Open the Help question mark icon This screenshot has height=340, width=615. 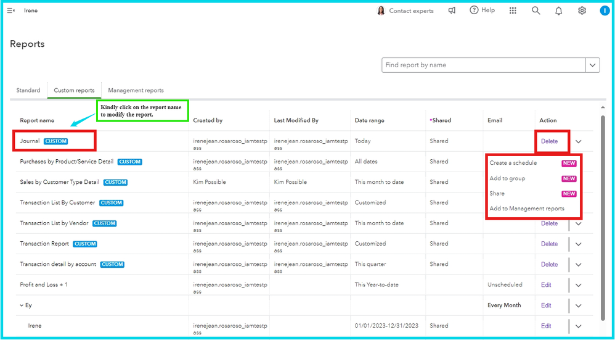(x=474, y=10)
